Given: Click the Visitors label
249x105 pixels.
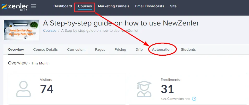Looking at the screenshot, I should [46, 80].
